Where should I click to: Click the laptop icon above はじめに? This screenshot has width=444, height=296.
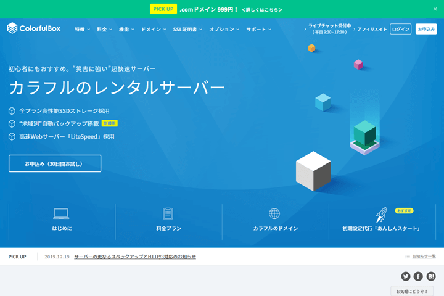61,213
